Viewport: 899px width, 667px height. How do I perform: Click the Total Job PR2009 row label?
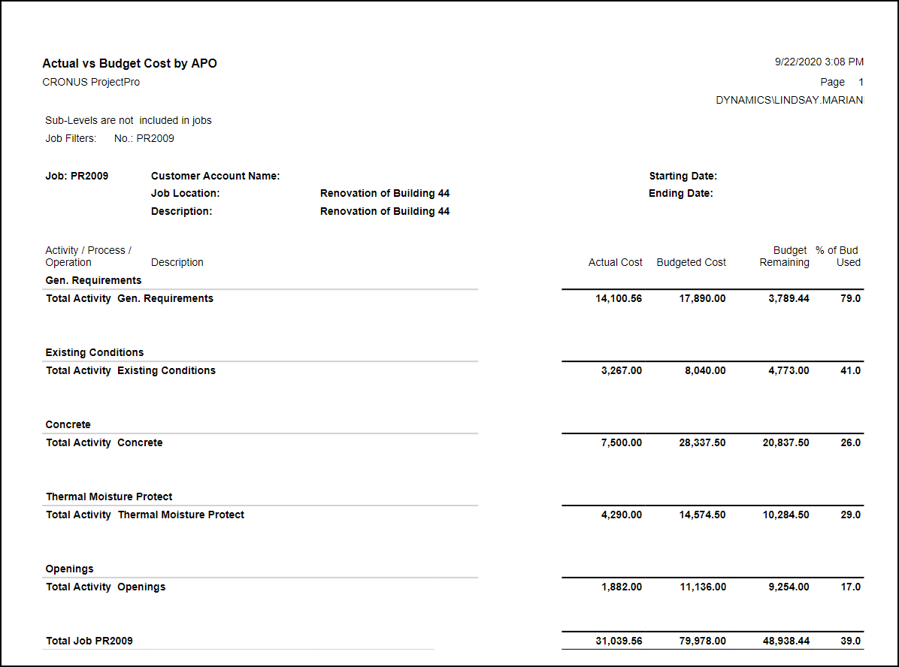89,641
